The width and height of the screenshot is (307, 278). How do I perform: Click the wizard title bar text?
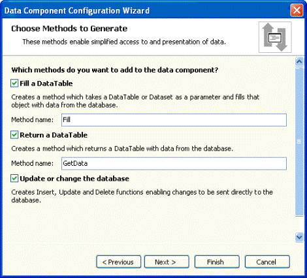77,10
